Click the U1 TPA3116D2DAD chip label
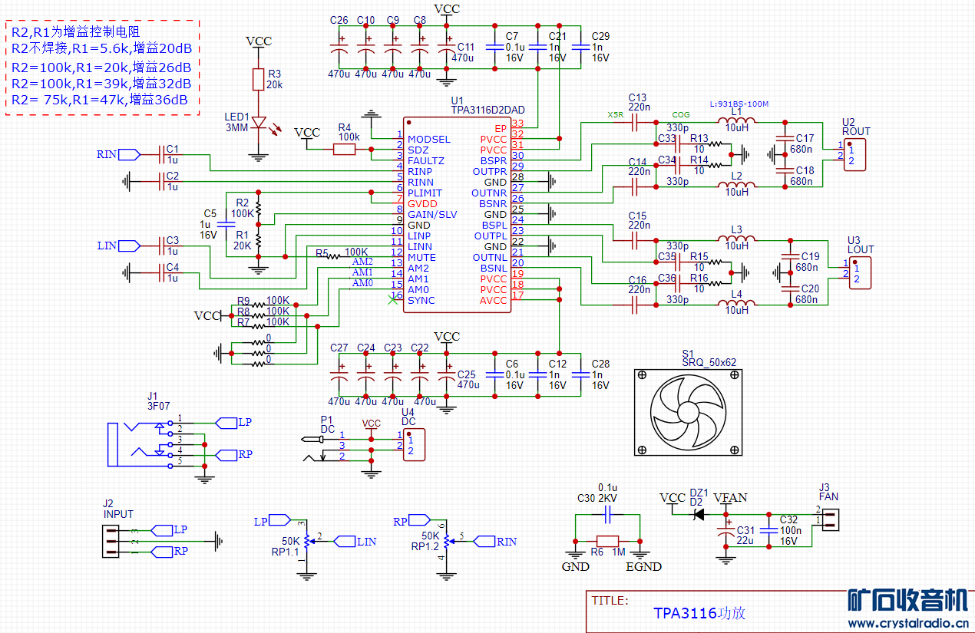This screenshot has height=633, width=975. click(x=488, y=110)
